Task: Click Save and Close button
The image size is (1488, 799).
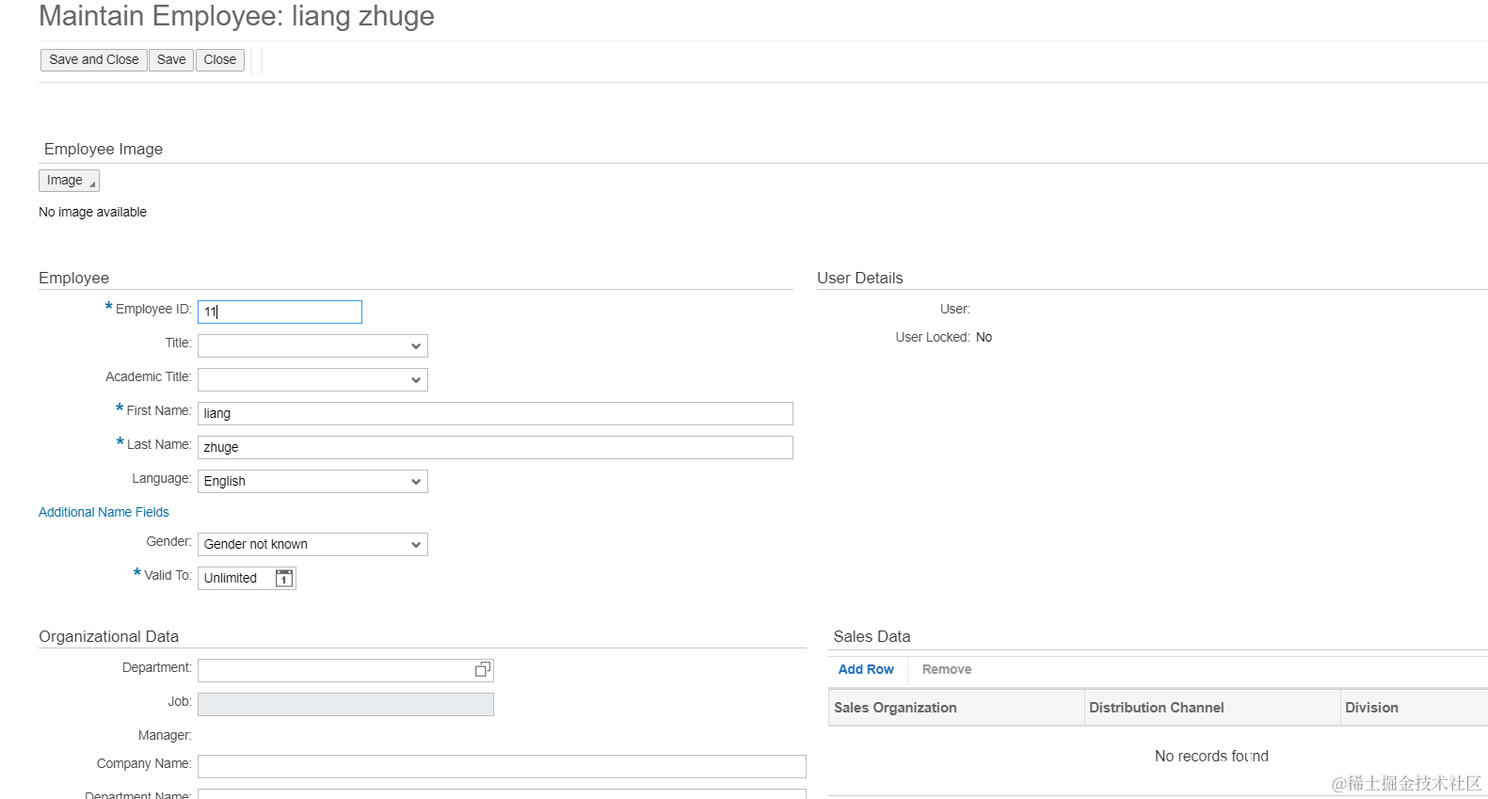Action: pyautogui.click(x=93, y=60)
